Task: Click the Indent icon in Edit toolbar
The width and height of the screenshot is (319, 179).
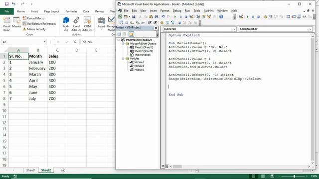Action: (150, 22)
